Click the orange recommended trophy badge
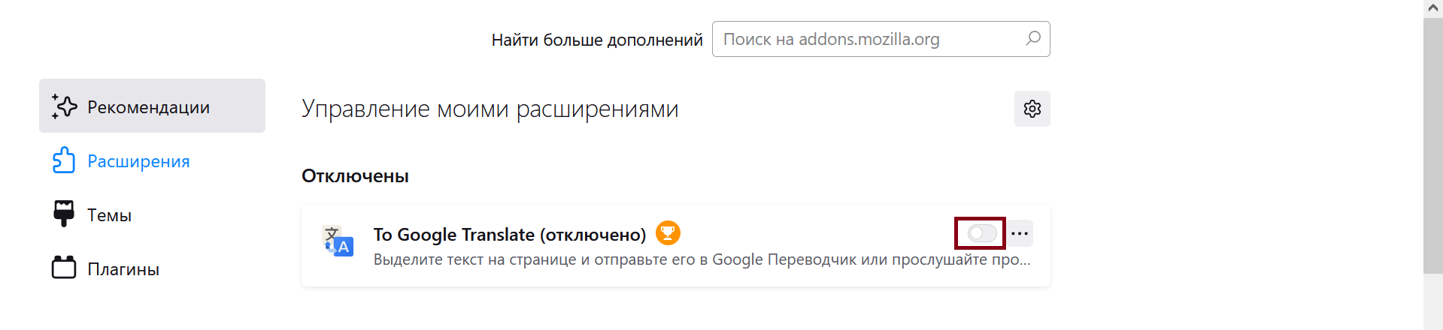This screenshot has width=1443, height=330. 668,233
